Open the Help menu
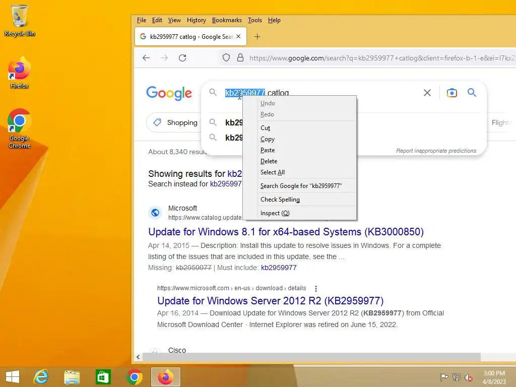516x387 pixels. pos(274,20)
